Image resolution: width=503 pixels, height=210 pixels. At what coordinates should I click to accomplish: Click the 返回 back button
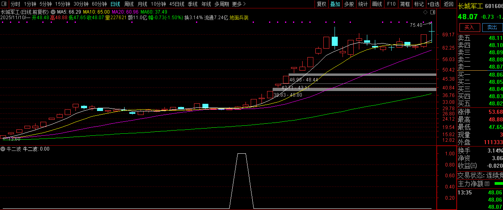point(449,4)
